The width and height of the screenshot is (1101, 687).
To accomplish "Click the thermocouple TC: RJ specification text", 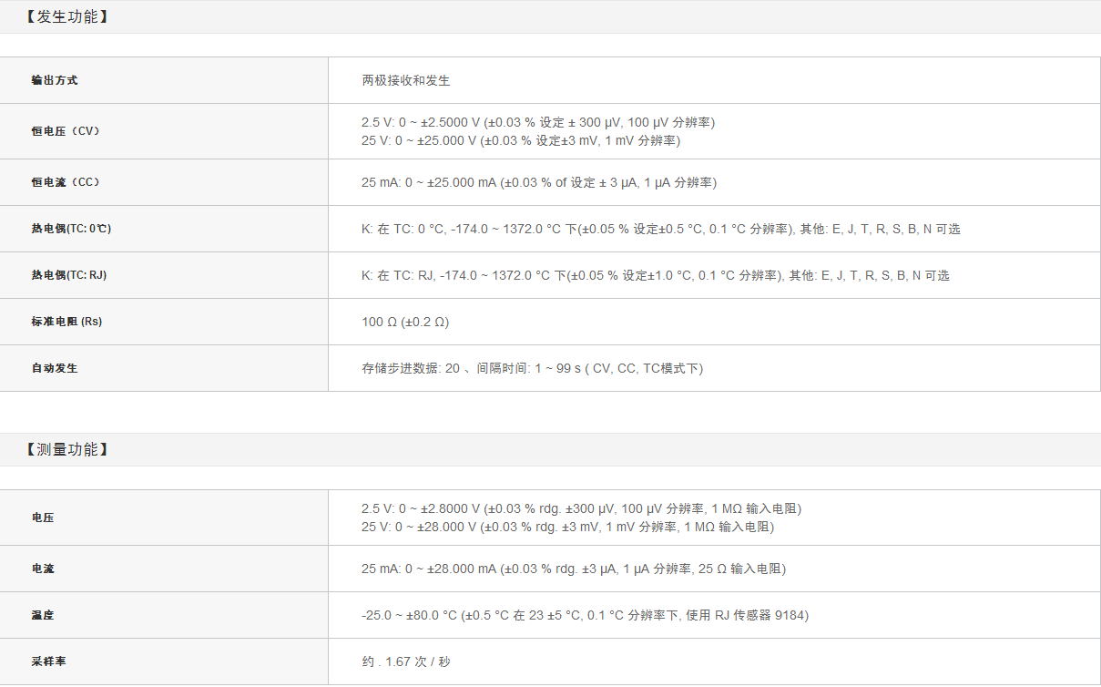I will (655, 275).
